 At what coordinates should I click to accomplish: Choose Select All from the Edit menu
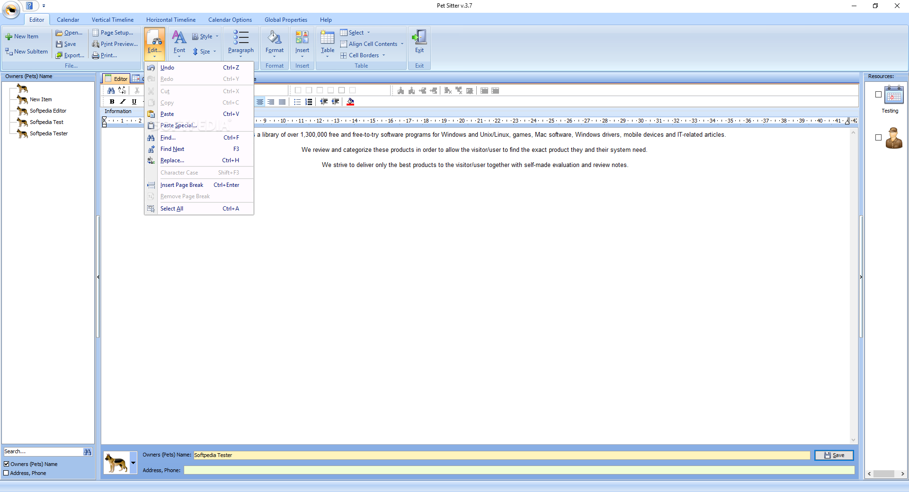(x=172, y=209)
